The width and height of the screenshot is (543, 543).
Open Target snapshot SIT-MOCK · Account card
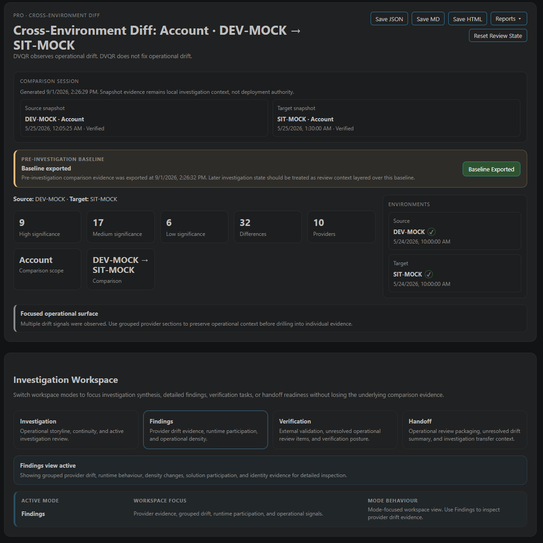396,118
